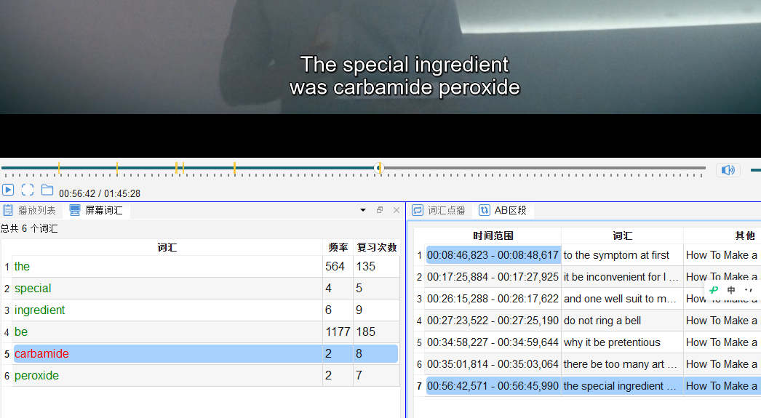This screenshot has width=761, height=418.
Task: Open file using the folder icon
Action: tap(47, 190)
